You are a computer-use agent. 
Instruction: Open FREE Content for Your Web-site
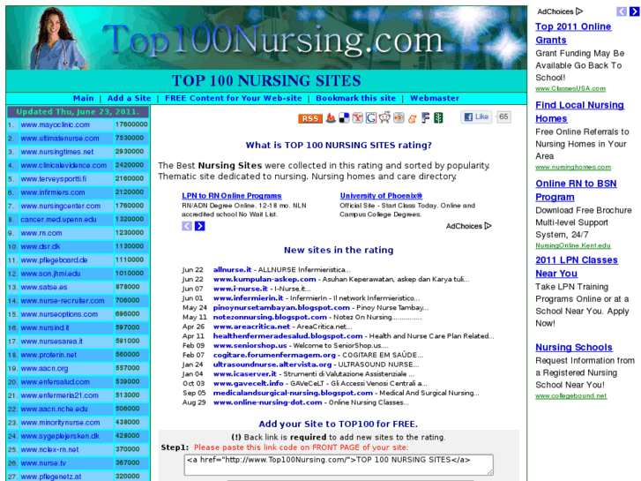pyautogui.click(x=234, y=98)
